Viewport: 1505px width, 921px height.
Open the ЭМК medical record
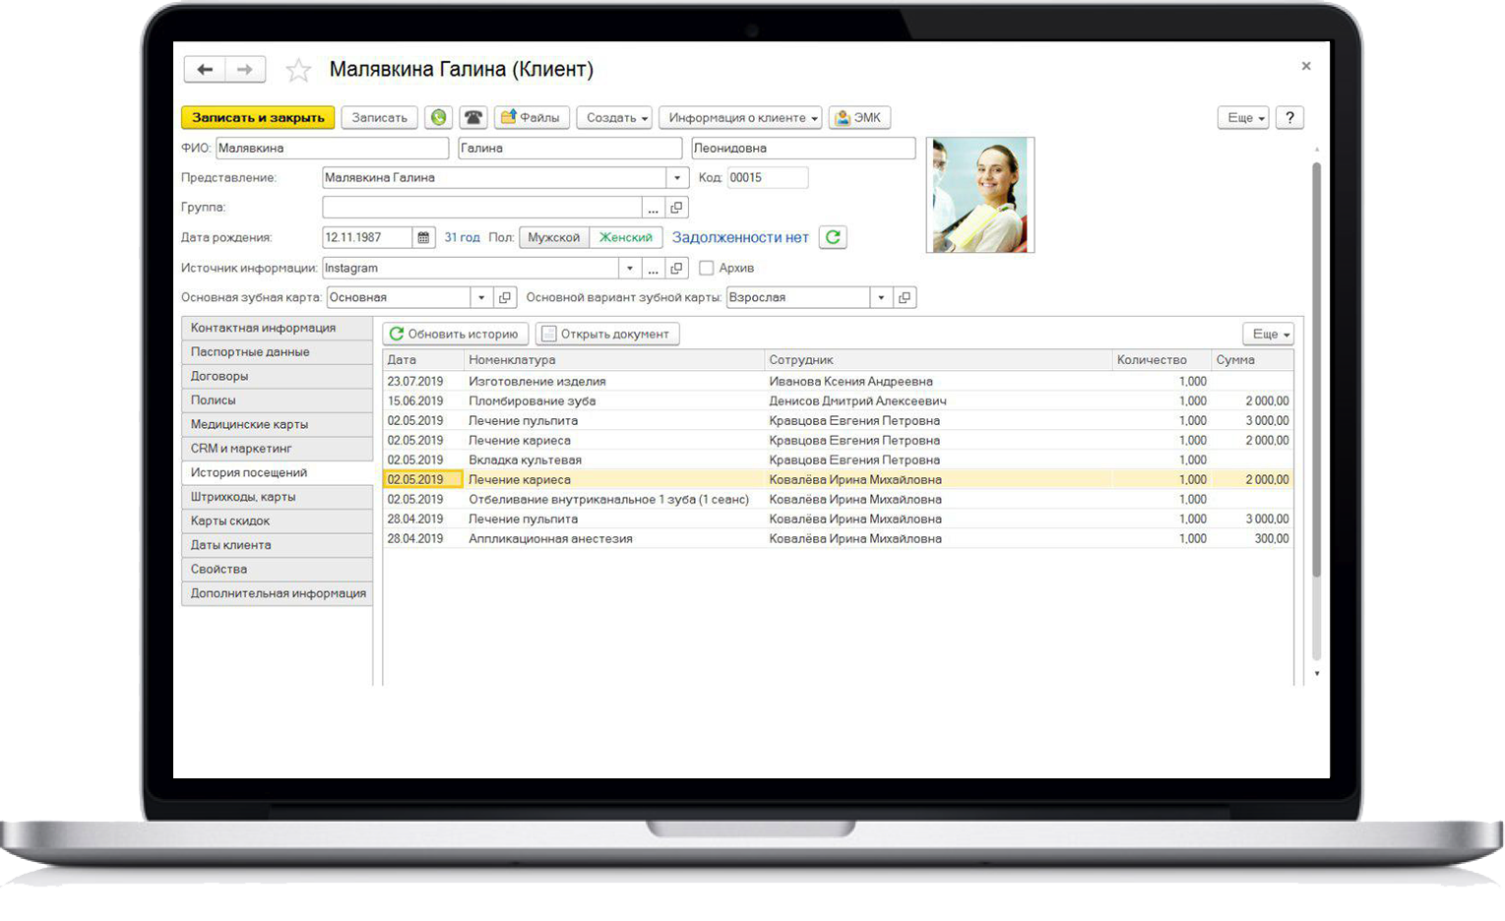pos(859,118)
